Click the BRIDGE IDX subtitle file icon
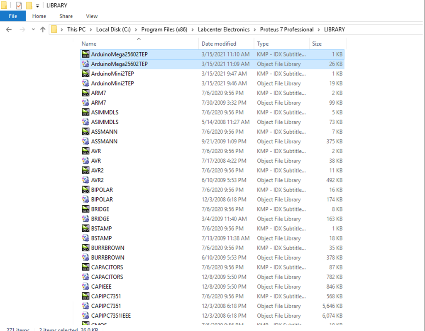The image size is (425, 331). pyautogui.click(x=85, y=209)
